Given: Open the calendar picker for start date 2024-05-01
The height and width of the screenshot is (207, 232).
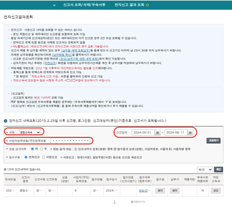Looking at the screenshot, I should (x=157, y=133).
